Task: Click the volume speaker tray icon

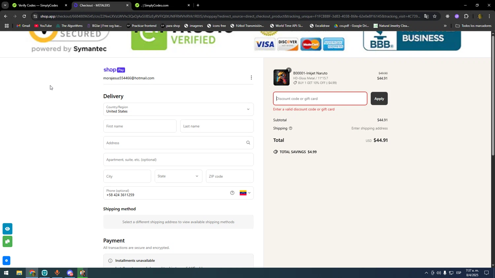Action: click(x=439, y=273)
